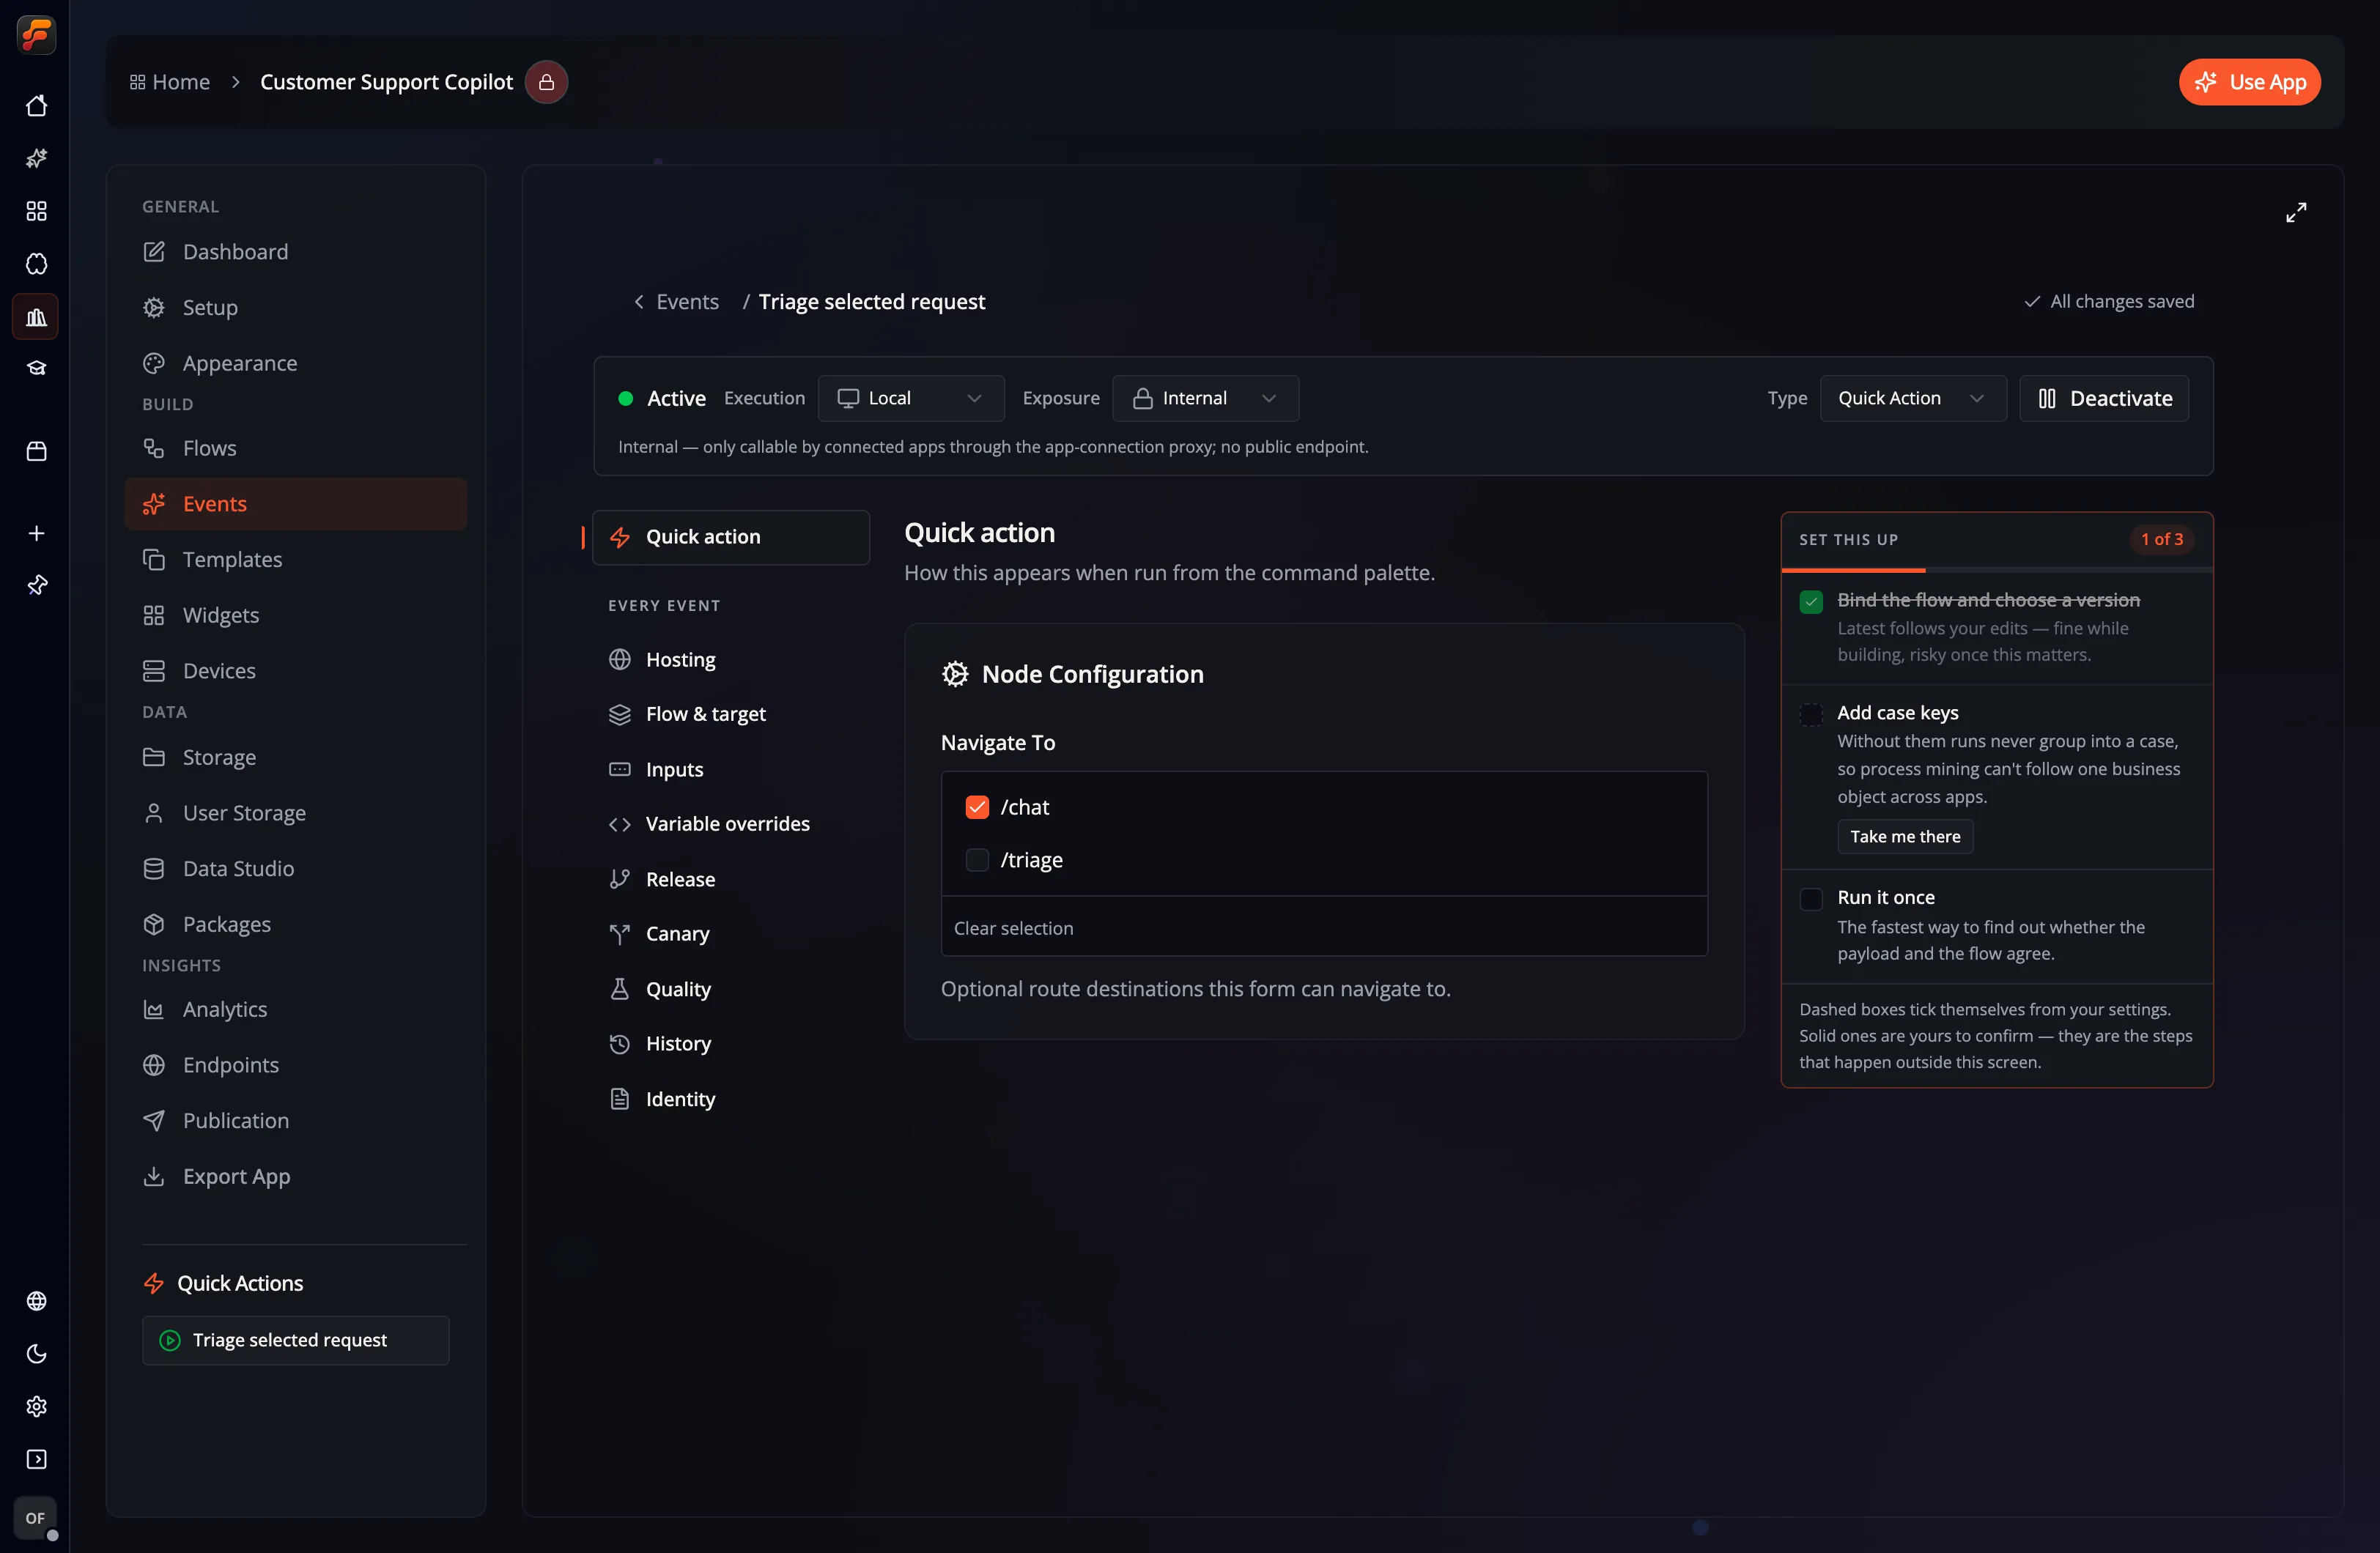Screen dimensions: 2380x1553
Task: Open the Quality section
Action: pyautogui.click(x=732, y=989)
